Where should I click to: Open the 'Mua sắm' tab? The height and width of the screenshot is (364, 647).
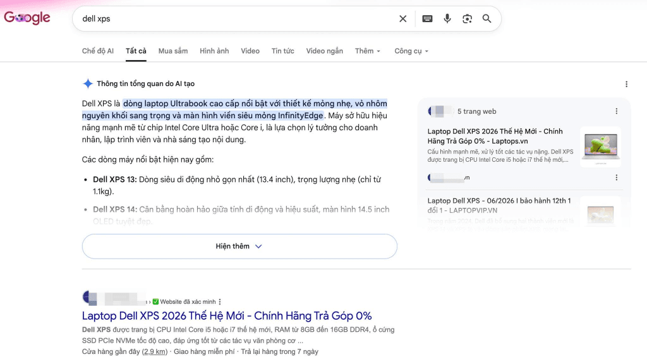click(173, 51)
